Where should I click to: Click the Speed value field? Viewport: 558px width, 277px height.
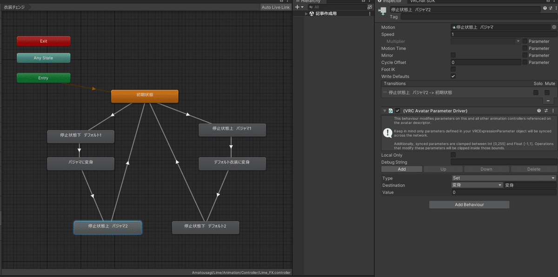tap(504, 34)
